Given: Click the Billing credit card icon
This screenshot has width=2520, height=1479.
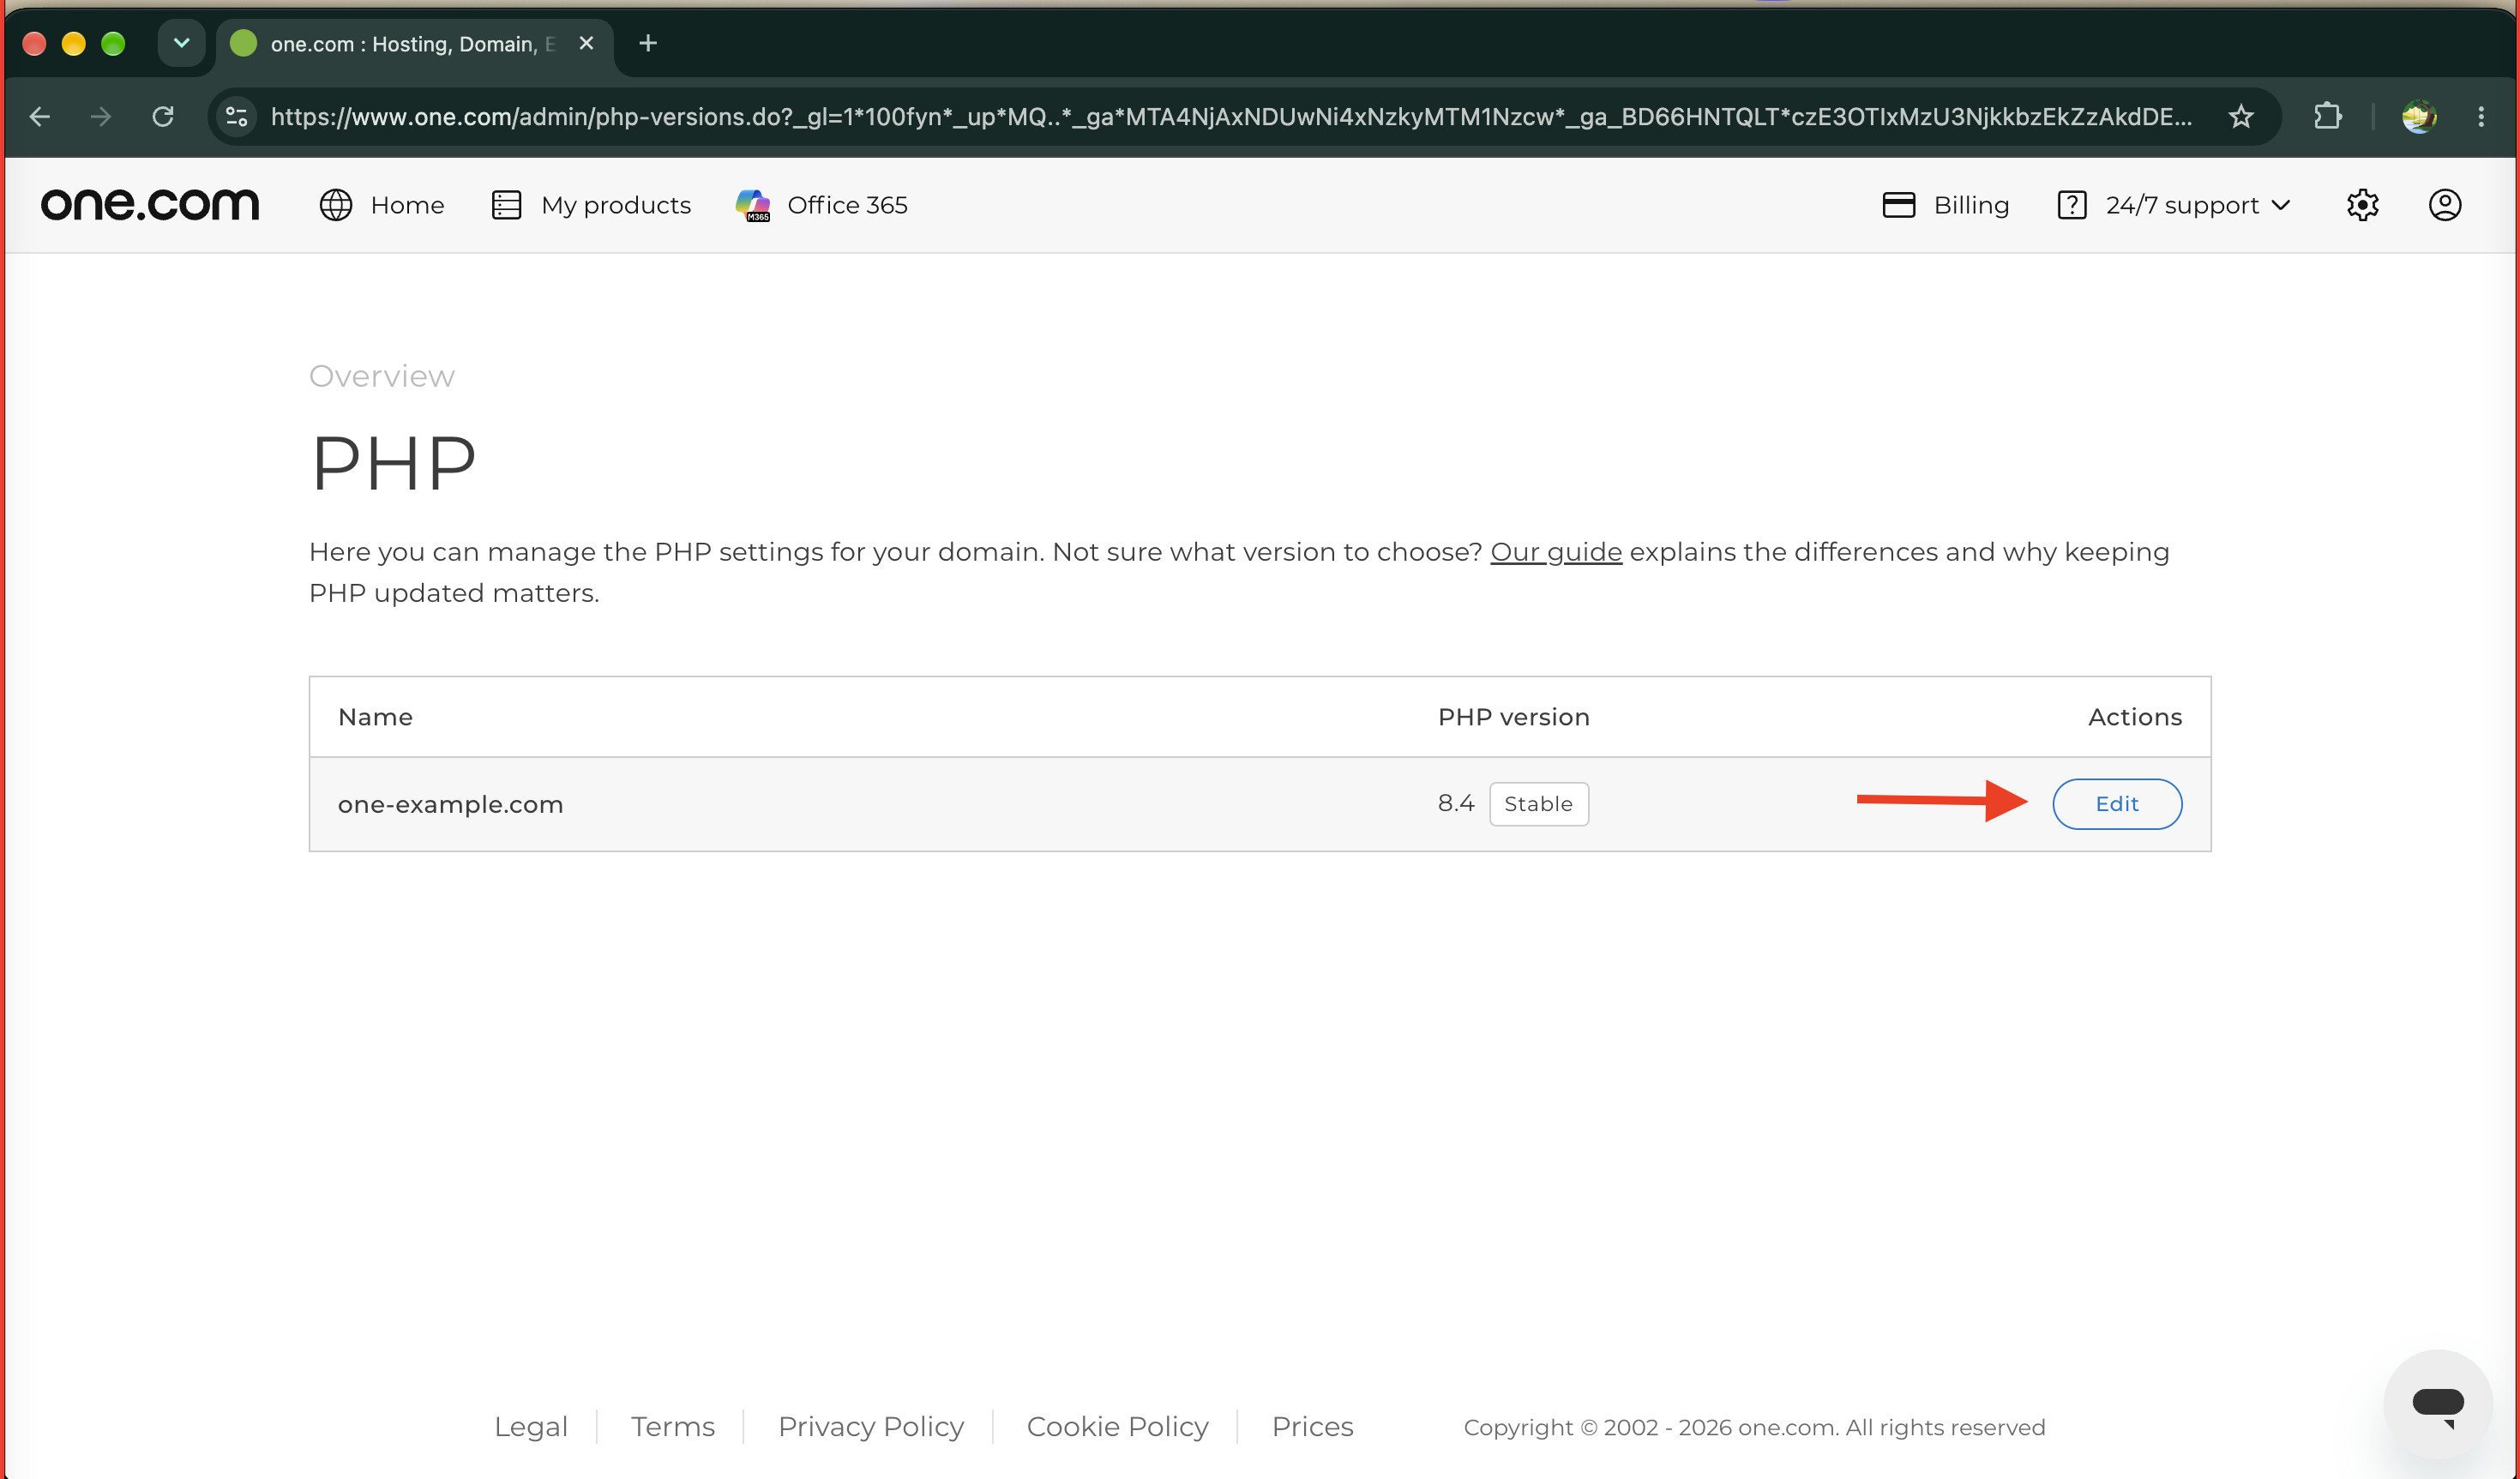Looking at the screenshot, I should [1898, 205].
